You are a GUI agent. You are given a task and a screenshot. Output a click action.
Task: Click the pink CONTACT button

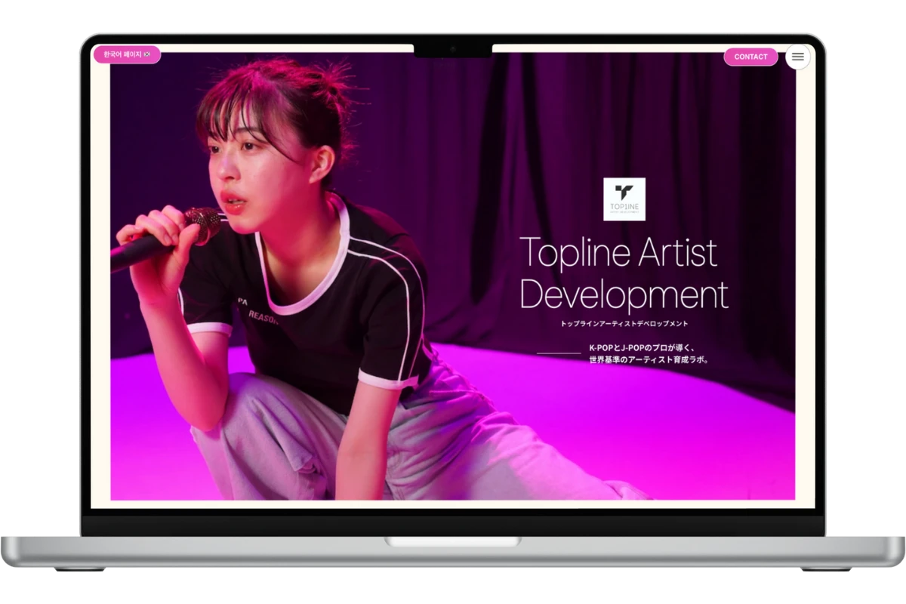tap(750, 57)
